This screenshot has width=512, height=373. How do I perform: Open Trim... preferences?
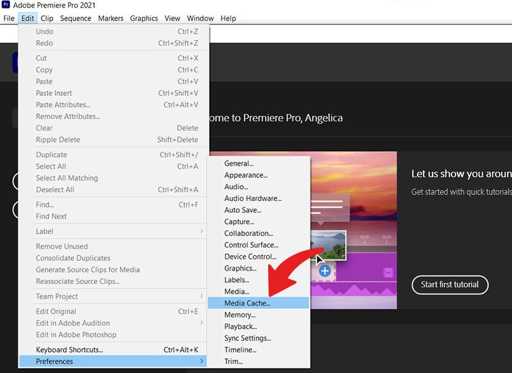point(259,361)
